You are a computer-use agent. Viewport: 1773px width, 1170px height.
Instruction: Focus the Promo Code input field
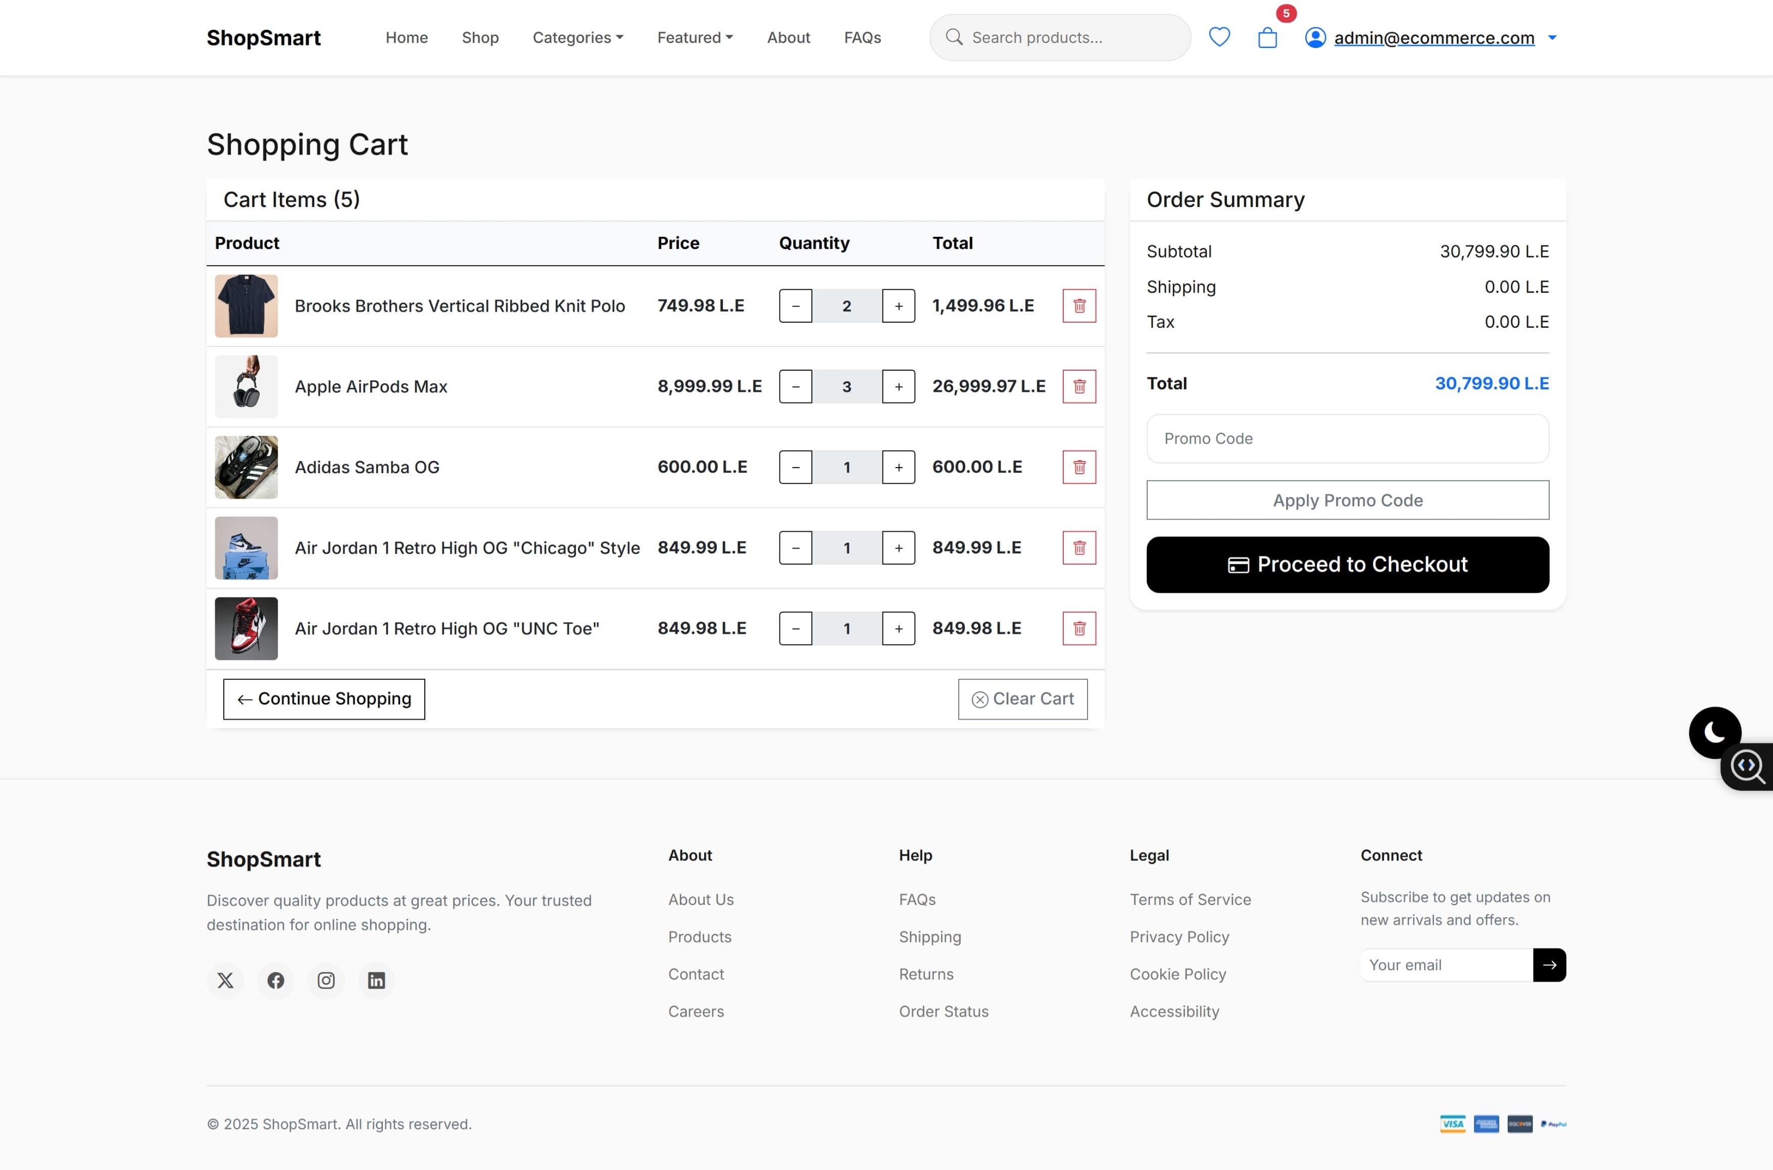coord(1348,439)
